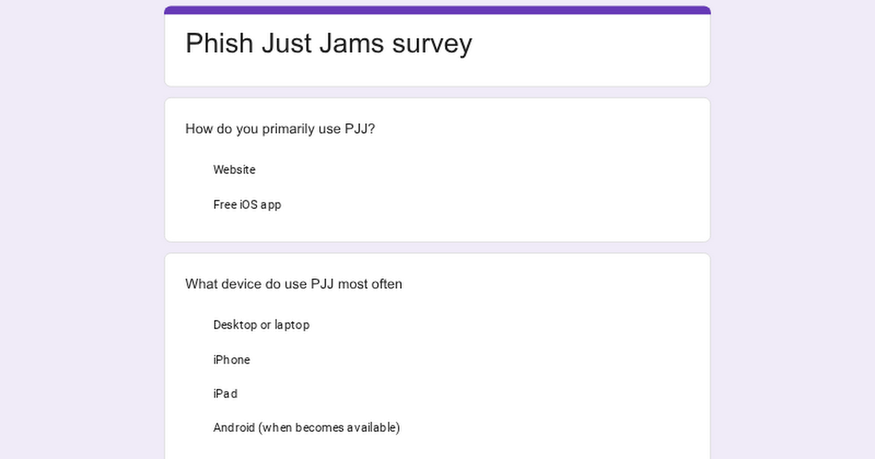Select Android (when becomes available)

coord(306,428)
